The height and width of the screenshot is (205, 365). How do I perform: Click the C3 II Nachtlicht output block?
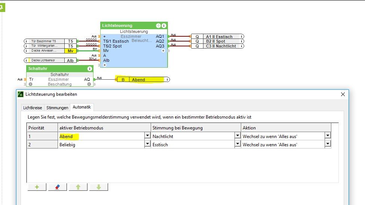point(218,46)
